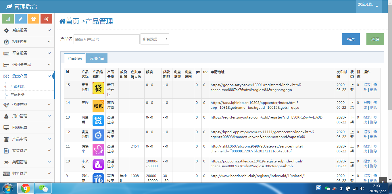Open WeChat from the taskbar
This screenshot has width=392, height=194.
[x=43, y=188]
